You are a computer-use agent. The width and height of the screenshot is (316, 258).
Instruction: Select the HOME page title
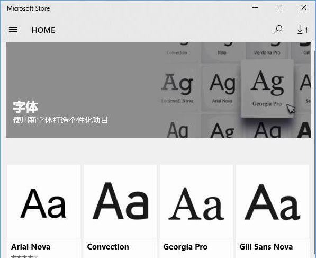[x=43, y=30]
